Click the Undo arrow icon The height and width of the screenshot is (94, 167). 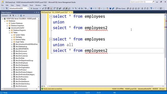151,8
